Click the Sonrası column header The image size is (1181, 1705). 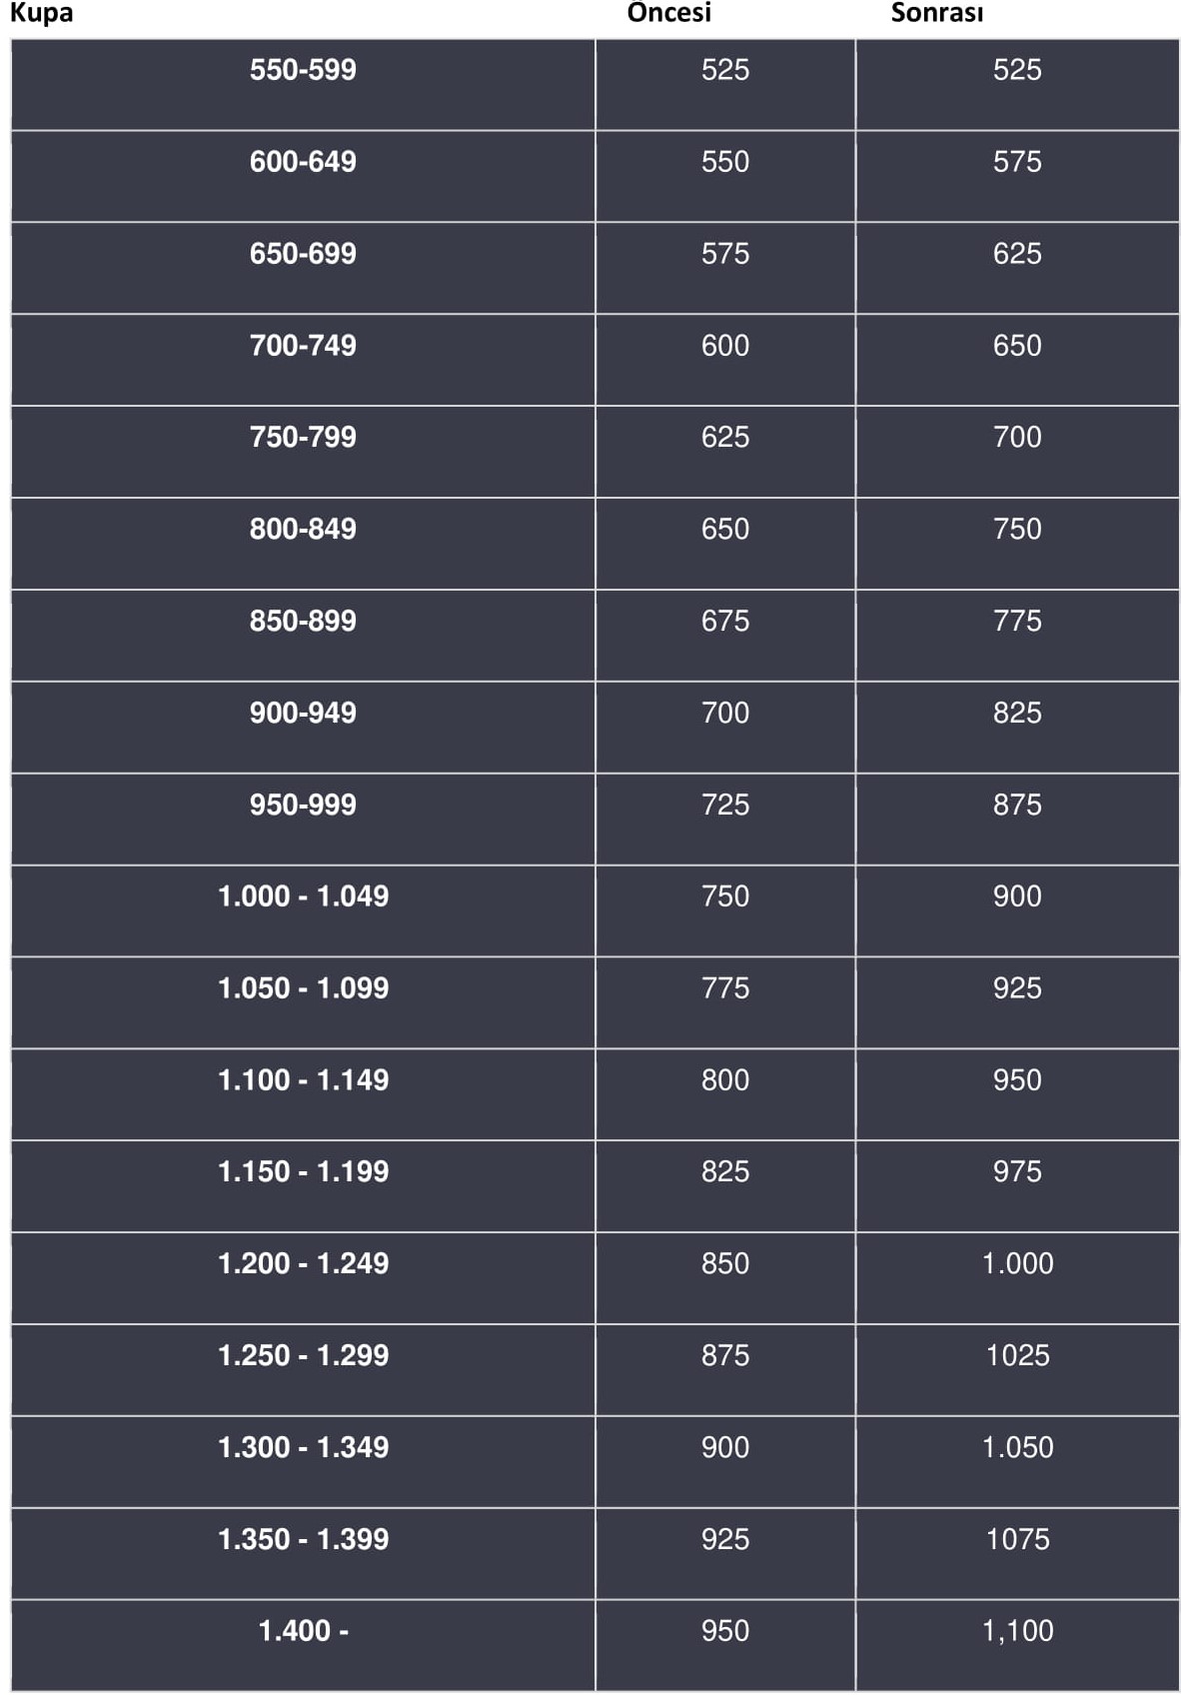(937, 12)
